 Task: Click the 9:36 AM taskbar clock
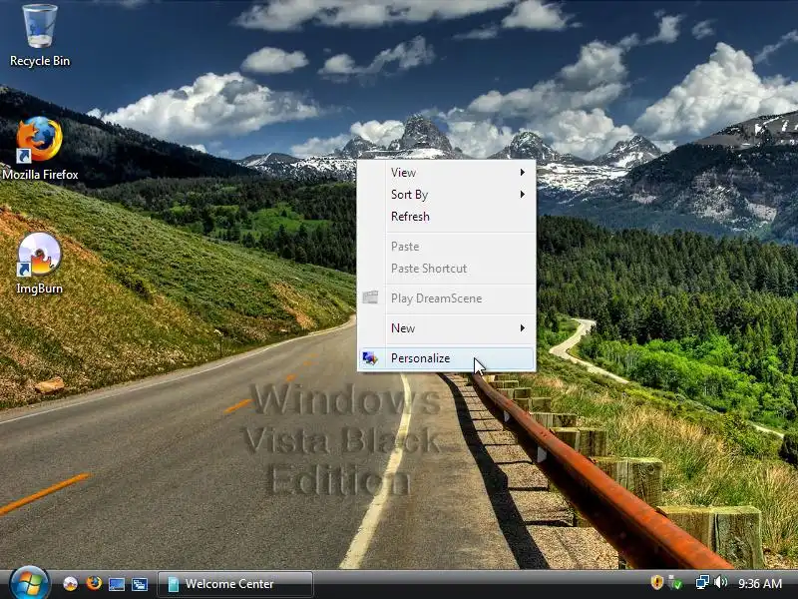760,584
